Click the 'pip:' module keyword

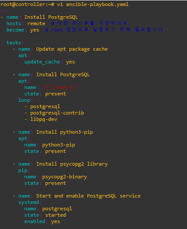[x=24, y=171]
